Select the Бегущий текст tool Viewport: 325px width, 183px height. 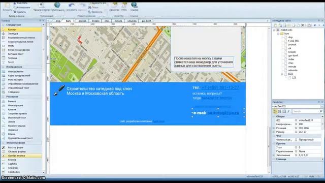tap(21, 54)
